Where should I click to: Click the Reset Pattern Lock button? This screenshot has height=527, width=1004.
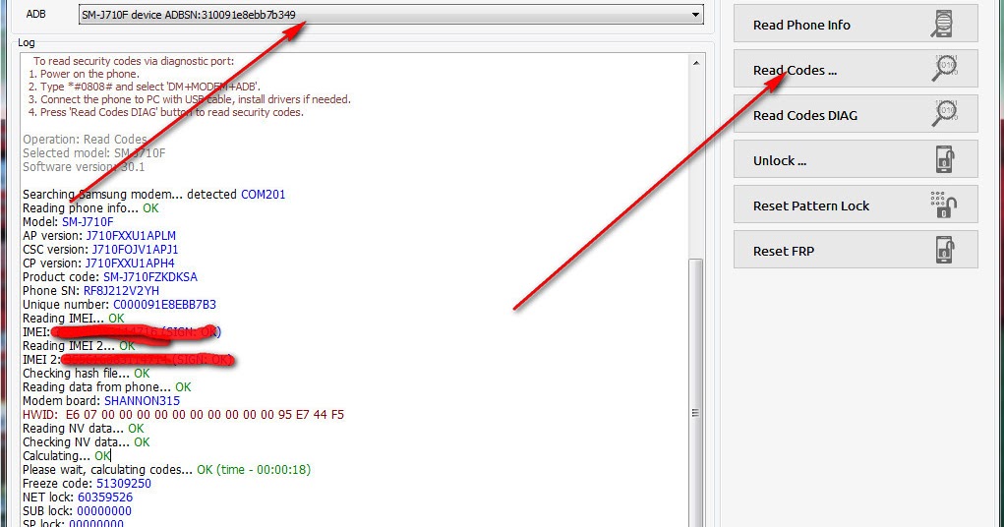pyautogui.click(x=856, y=205)
